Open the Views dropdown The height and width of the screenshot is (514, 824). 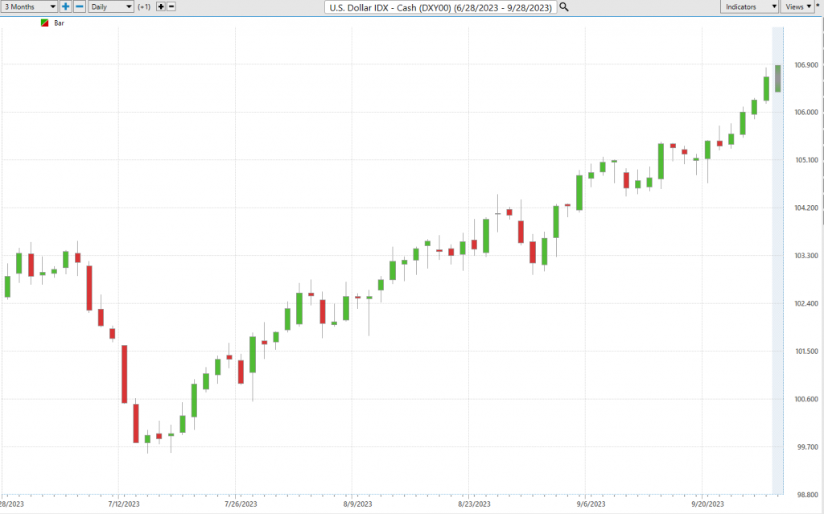[797, 6]
